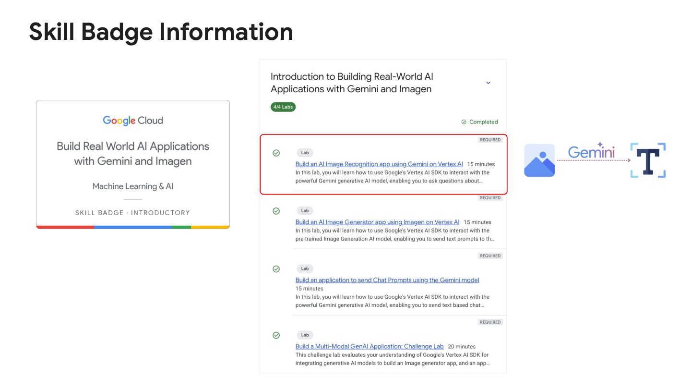The height and width of the screenshot is (389, 691).
Task: Click the text recognition T icon
Action: pos(648,160)
